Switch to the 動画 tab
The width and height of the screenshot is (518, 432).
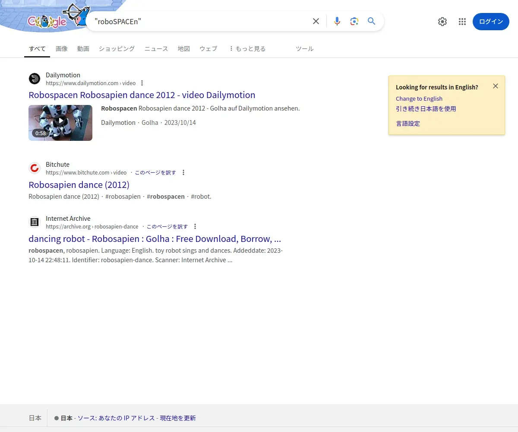pos(83,49)
